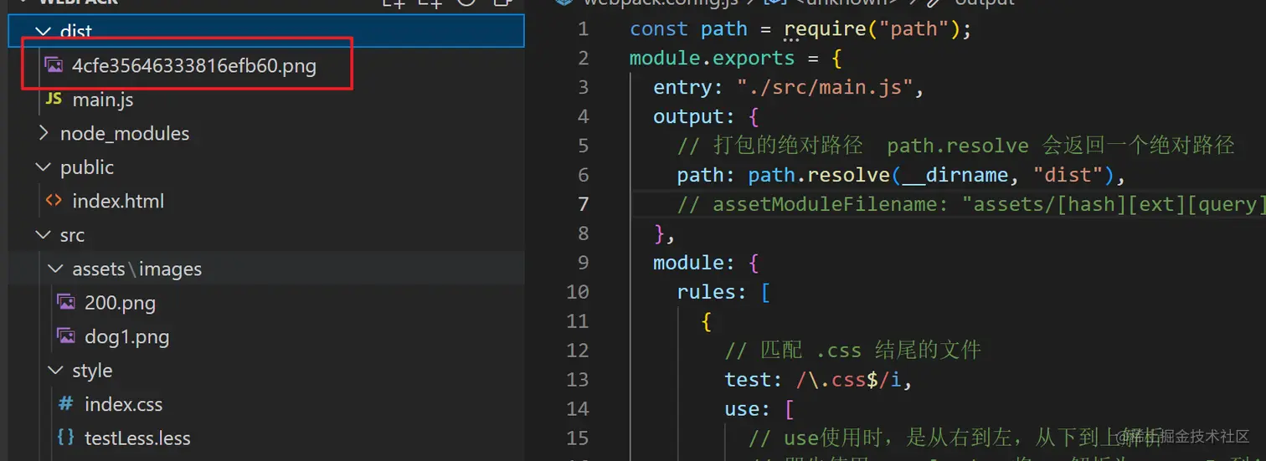Click the "module" key on line 9
The height and width of the screenshot is (461, 1266).
(x=688, y=264)
